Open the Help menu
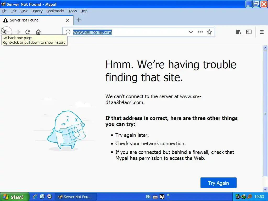The height and width of the screenshot is (201, 268). pos(84,11)
